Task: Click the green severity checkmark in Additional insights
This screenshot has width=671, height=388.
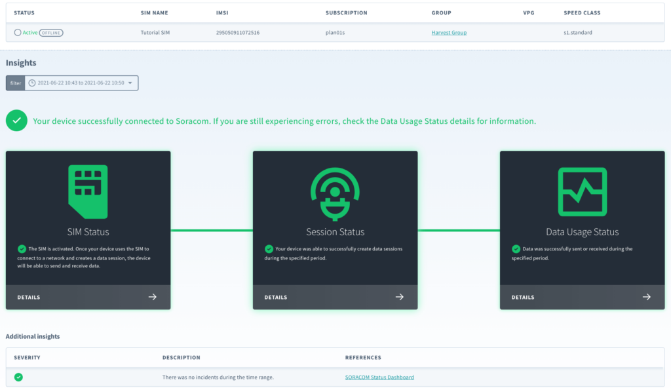Action: coord(18,377)
